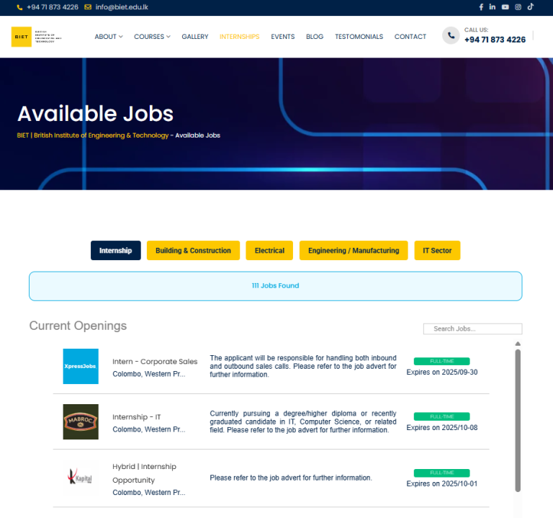Click the job list vertical scrollbar
The width and height of the screenshot is (553, 518).
click(x=517, y=418)
